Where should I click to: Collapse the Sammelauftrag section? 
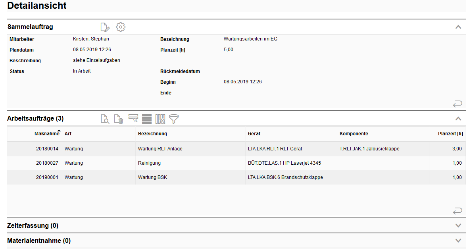click(458, 27)
